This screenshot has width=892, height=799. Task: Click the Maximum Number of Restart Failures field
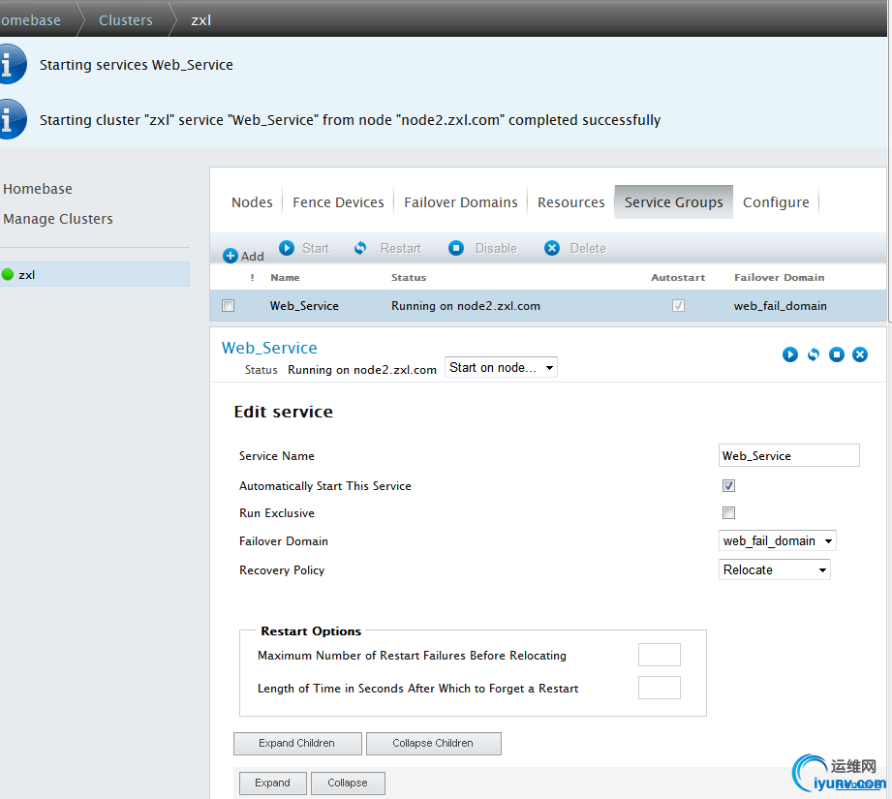coord(660,655)
